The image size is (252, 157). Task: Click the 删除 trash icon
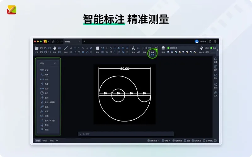[x=97, y=48]
